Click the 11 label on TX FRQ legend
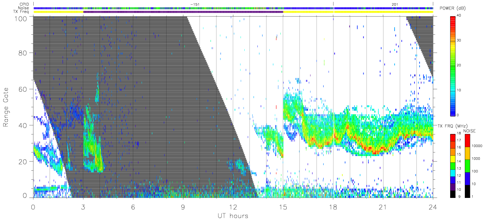 pos(458,183)
